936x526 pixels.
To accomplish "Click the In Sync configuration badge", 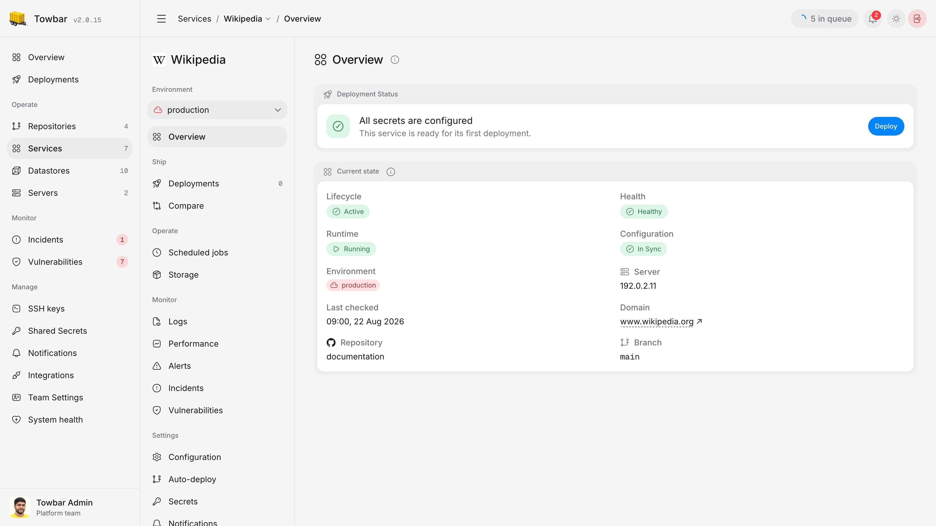I will point(643,249).
